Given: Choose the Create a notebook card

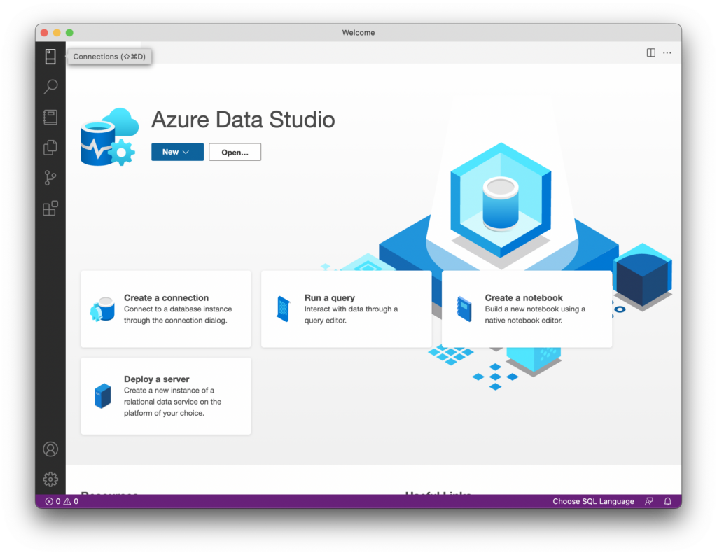Looking at the screenshot, I should pyautogui.click(x=527, y=309).
